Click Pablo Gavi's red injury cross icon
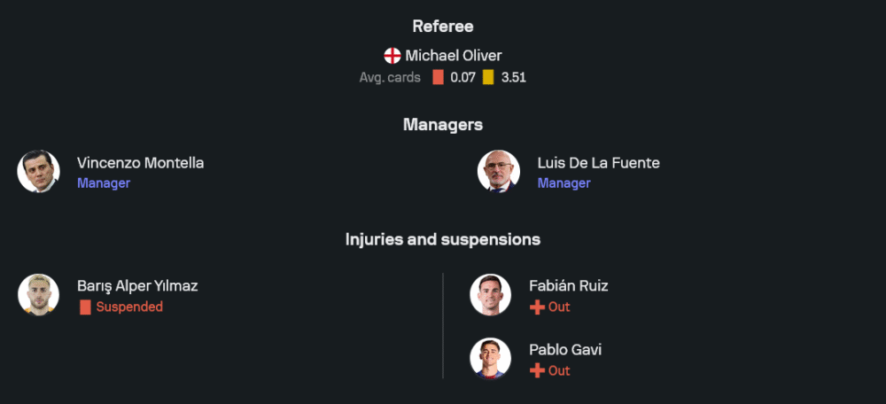The image size is (886, 404). click(536, 371)
